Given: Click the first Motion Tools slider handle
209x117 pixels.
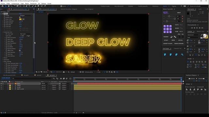Looking at the screenshot, I should click(x=169, y=16).
